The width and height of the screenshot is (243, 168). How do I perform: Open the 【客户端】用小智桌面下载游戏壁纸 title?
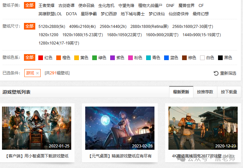pyautogui.click(x=37, y=156)
